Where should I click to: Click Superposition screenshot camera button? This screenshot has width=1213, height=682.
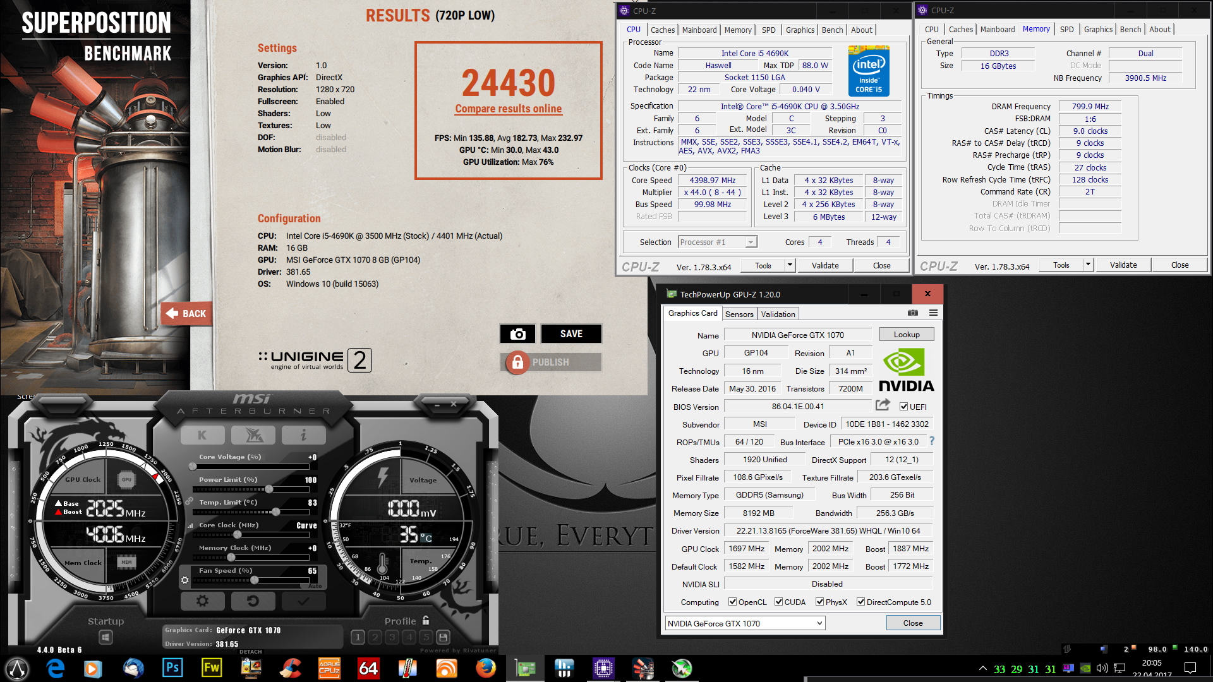pyautogui.click(x=517, y=334)
